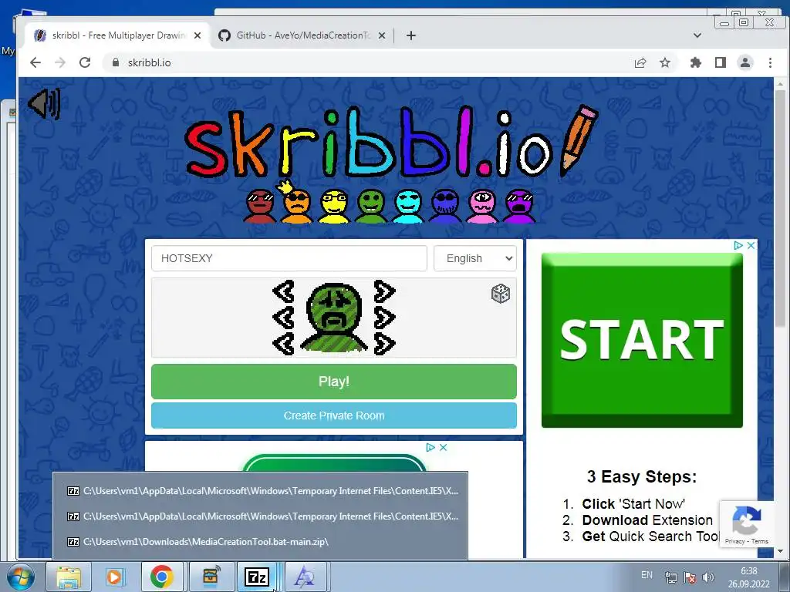The image size is (790, 592).
Task: Click the big green START ad button
Action: tap(642, 340)
